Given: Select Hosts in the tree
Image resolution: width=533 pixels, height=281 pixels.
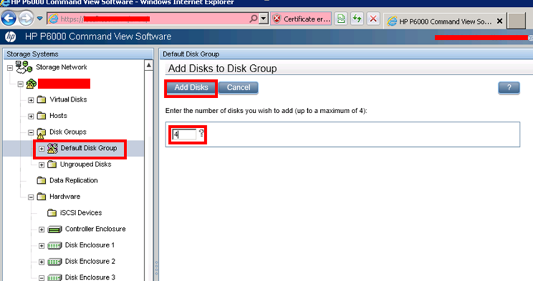Looking at the screenshot, I should 58,116.
